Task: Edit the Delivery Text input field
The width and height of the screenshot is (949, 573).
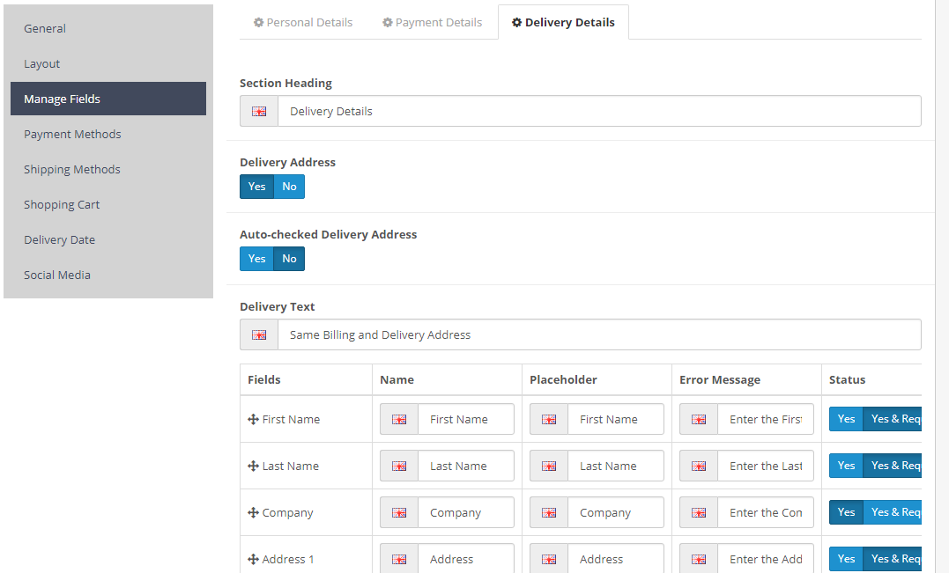Action: pos(599,334)
